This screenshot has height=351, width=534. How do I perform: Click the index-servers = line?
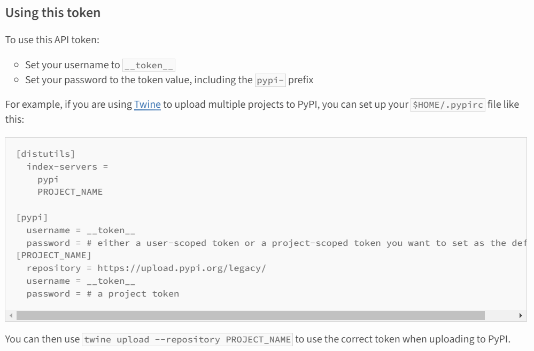tap(67, 167)
